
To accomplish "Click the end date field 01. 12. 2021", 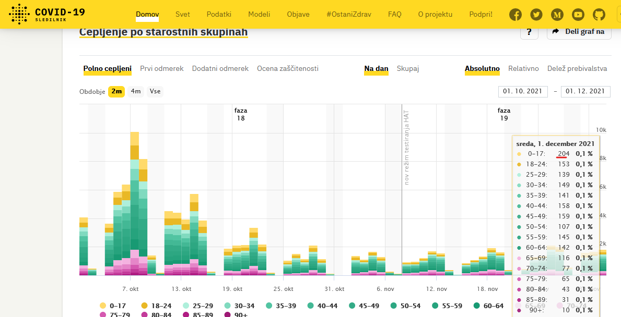I will [585, 91].
